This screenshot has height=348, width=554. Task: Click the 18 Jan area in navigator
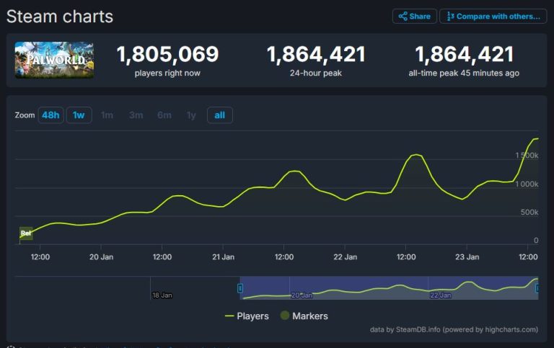[x=162, y=295]
